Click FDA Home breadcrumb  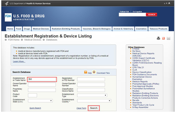click(14, 40)
